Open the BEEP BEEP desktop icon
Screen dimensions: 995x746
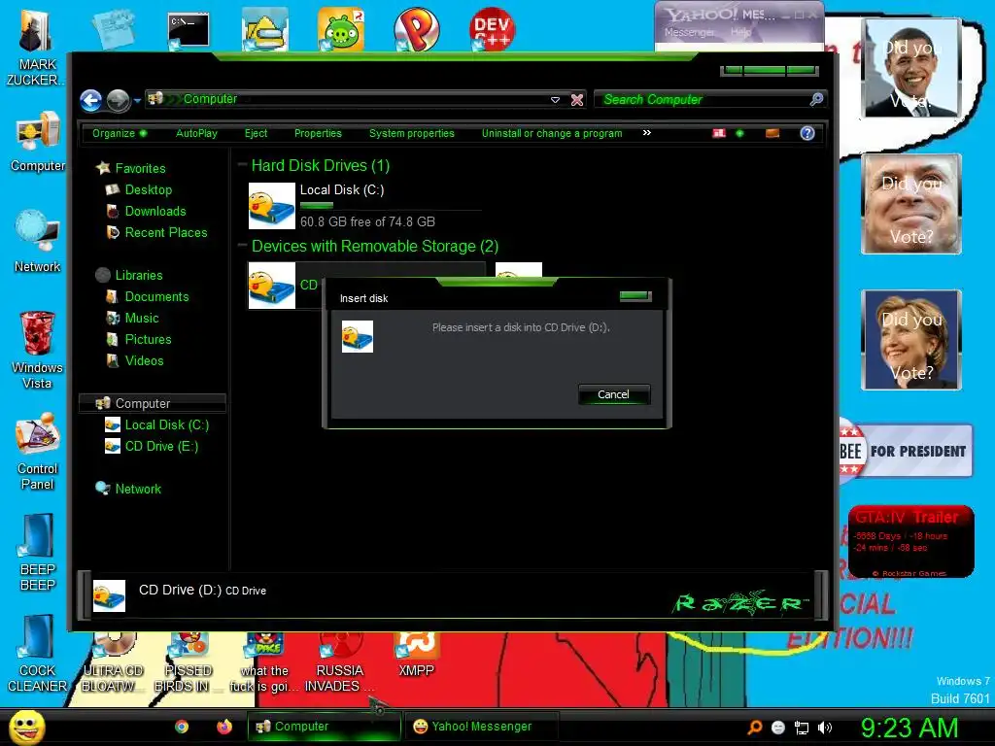[x=37, y=553]
